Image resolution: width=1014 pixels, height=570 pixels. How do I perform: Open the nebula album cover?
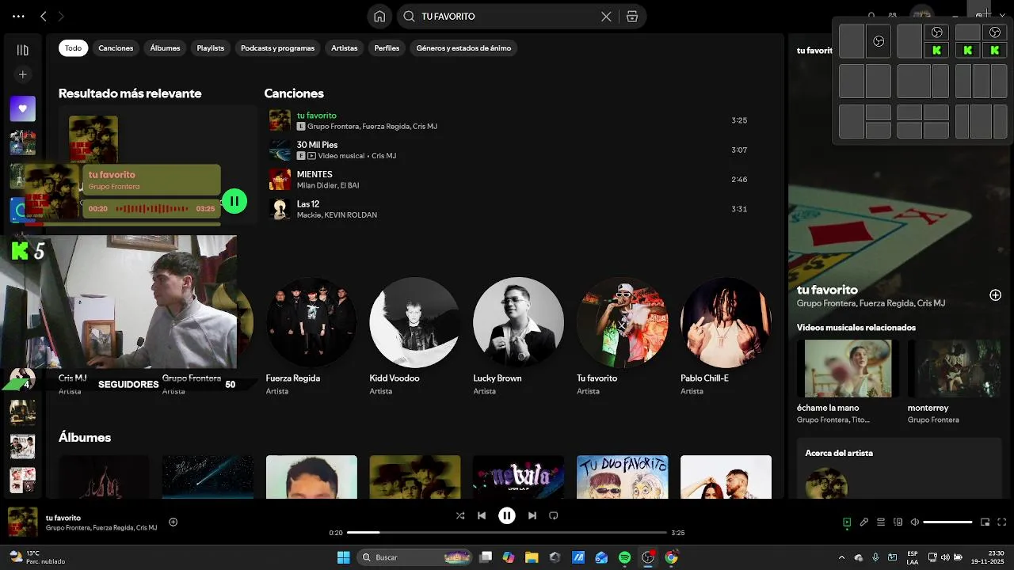(x=518, y=477)
